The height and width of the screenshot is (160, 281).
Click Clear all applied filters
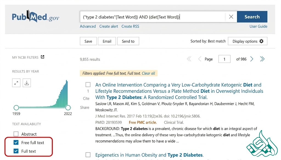pyautogui.click(x=148, y=73)
